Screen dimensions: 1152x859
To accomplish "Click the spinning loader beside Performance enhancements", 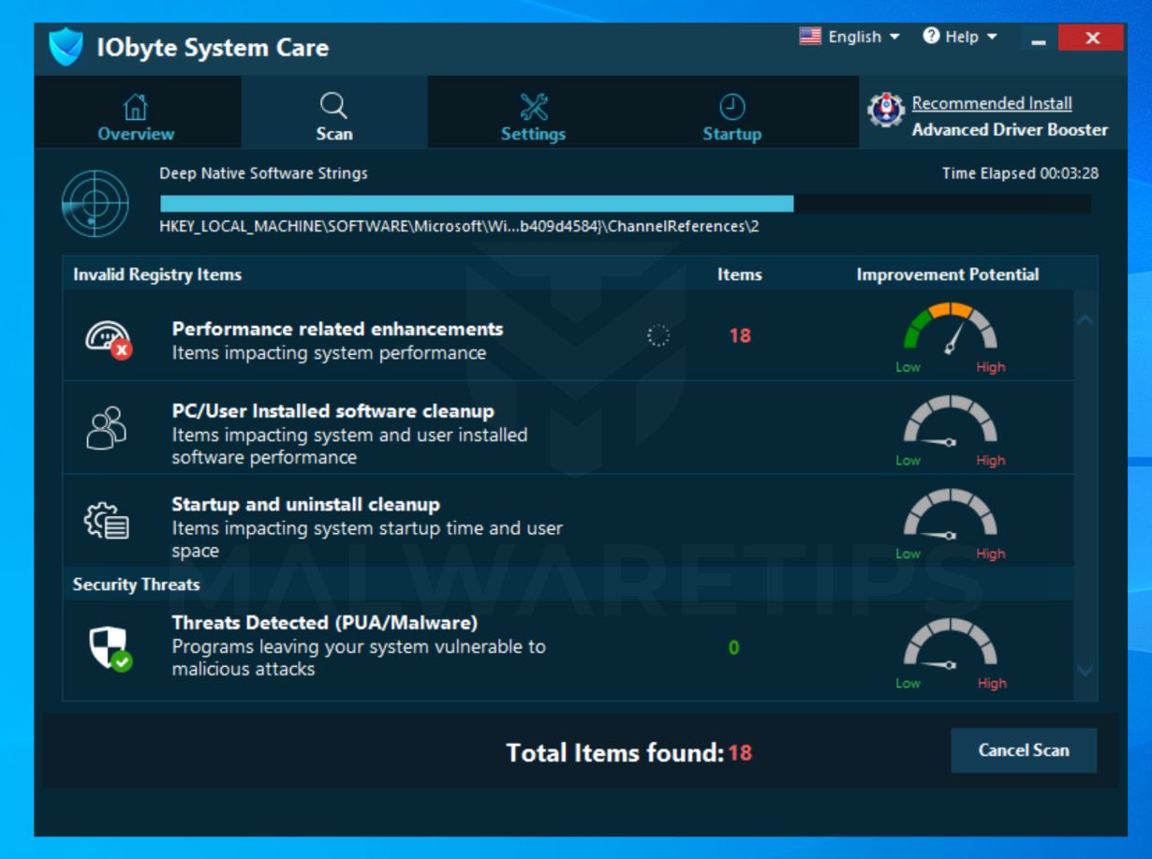I will 658,335.
